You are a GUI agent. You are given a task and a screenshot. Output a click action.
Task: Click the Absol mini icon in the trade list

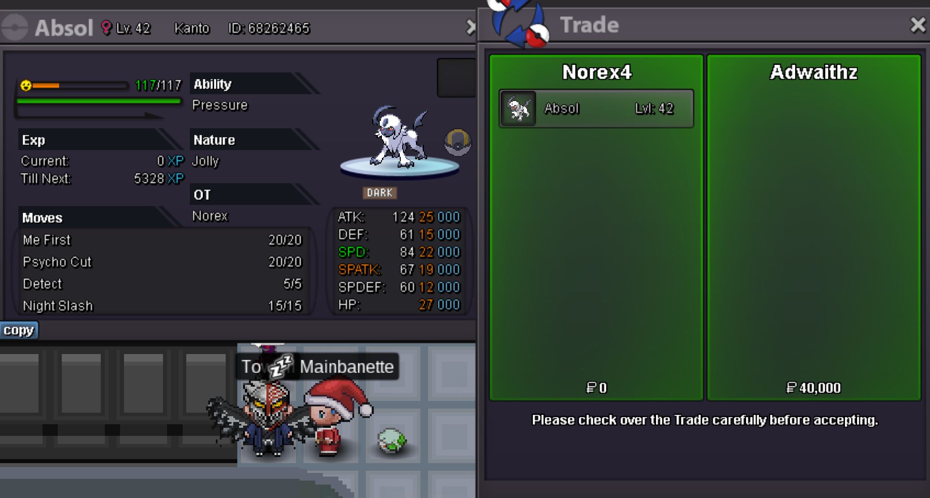pyautogui.click(x=519, y=109)
